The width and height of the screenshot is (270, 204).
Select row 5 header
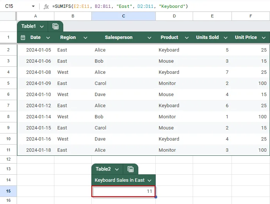[x=8, y=83]
